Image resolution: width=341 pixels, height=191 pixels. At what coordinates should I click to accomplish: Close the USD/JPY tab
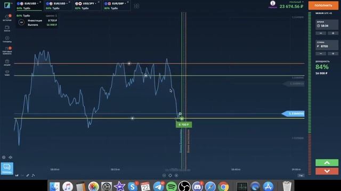99,2
